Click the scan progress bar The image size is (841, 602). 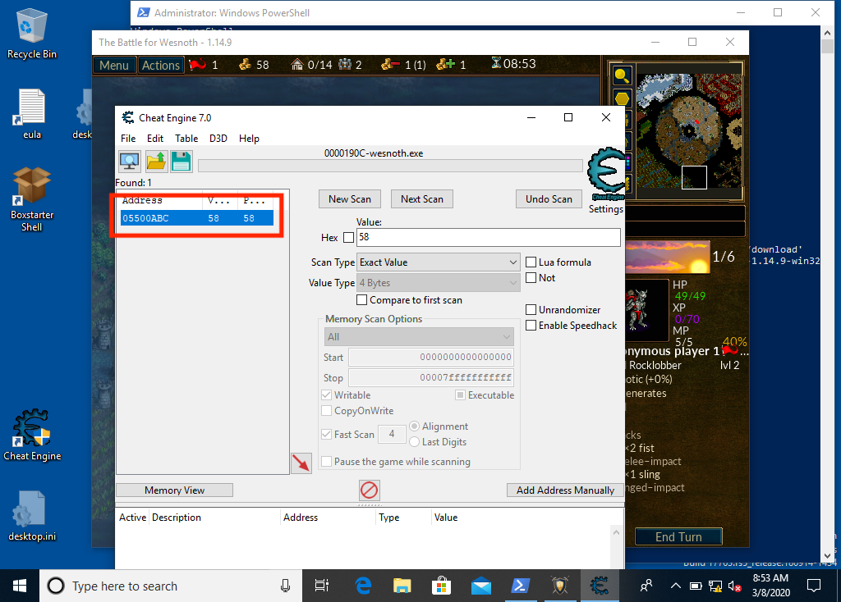click(x=390, y=166)
